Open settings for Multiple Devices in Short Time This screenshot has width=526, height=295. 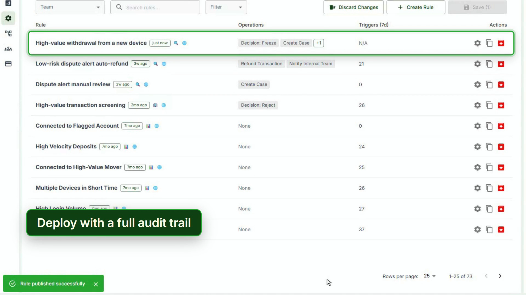point(477,188)
